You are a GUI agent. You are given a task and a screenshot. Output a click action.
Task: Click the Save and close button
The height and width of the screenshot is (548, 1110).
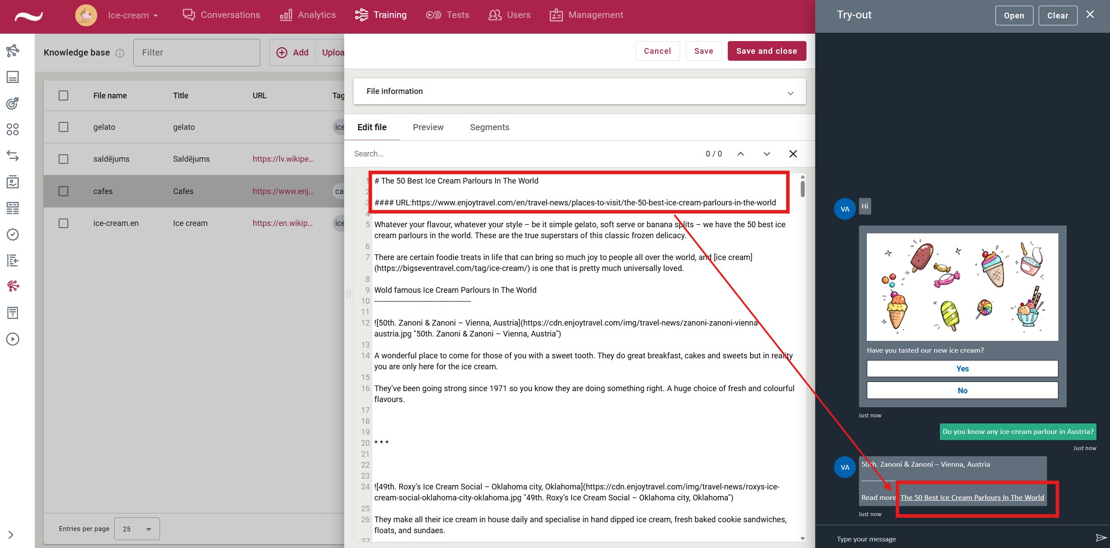(x=766, y=51)
